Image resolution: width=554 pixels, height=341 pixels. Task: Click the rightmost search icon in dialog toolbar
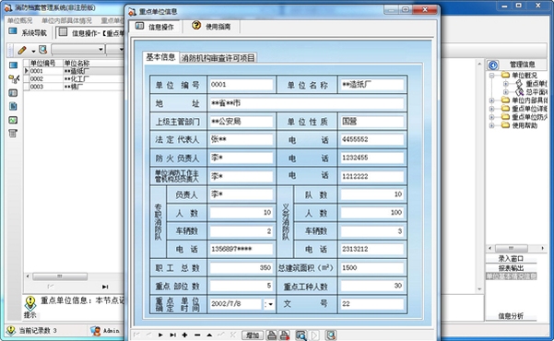pos(331,335)
